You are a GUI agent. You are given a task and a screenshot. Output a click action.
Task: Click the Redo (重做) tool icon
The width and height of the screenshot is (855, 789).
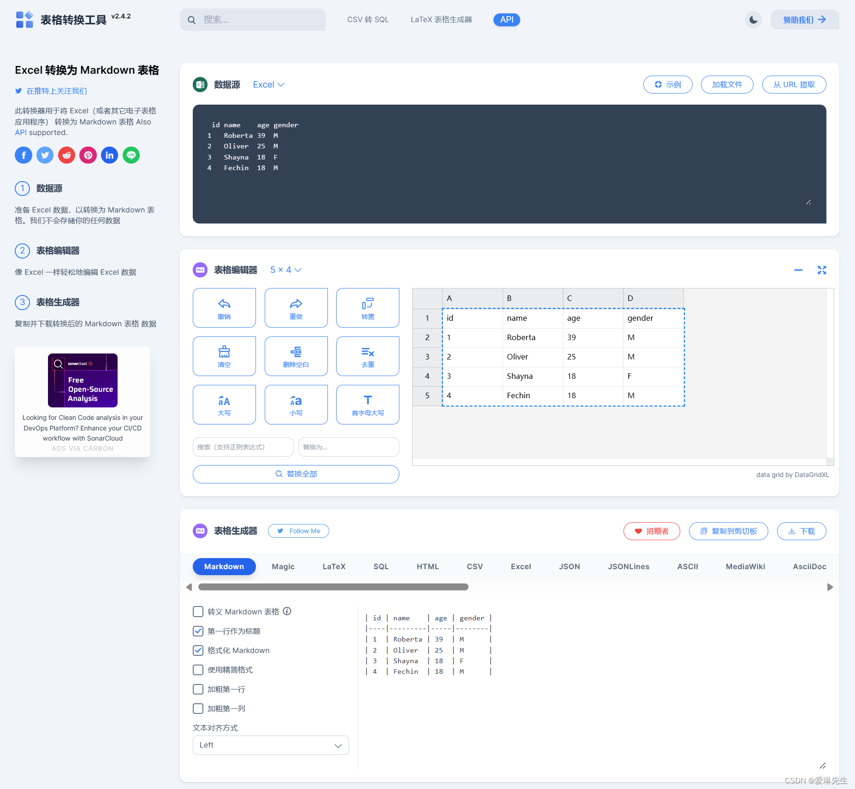point(296,304)
